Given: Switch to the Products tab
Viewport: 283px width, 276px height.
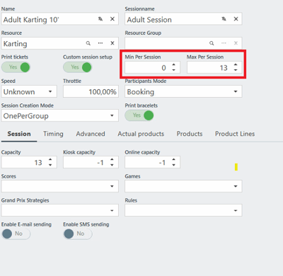Looking at the screenshot, I should (x=190, y=134).
